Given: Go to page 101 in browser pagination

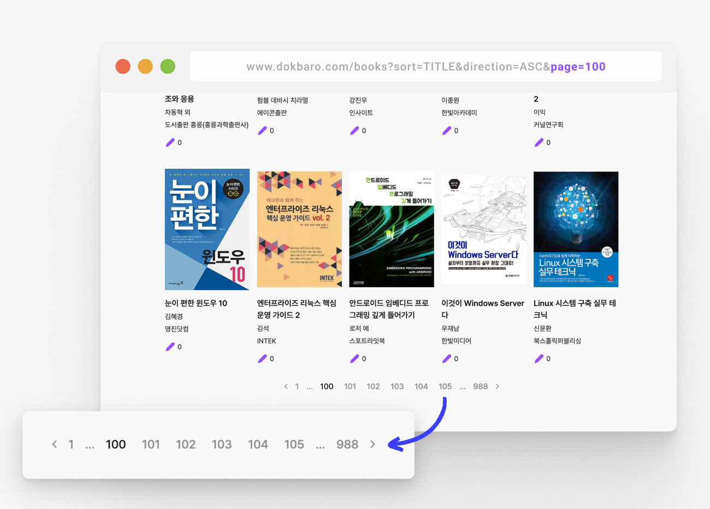Looking at the screenshot, I should pos(350,386).
